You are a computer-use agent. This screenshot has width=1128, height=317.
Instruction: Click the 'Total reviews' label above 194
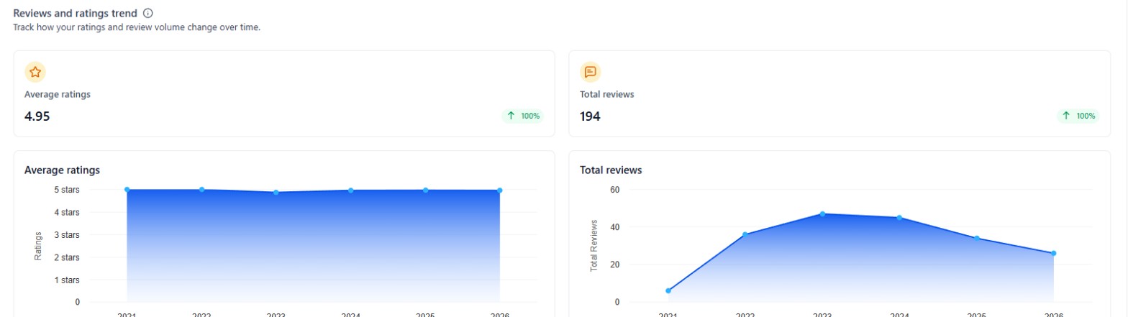(607, 94)
